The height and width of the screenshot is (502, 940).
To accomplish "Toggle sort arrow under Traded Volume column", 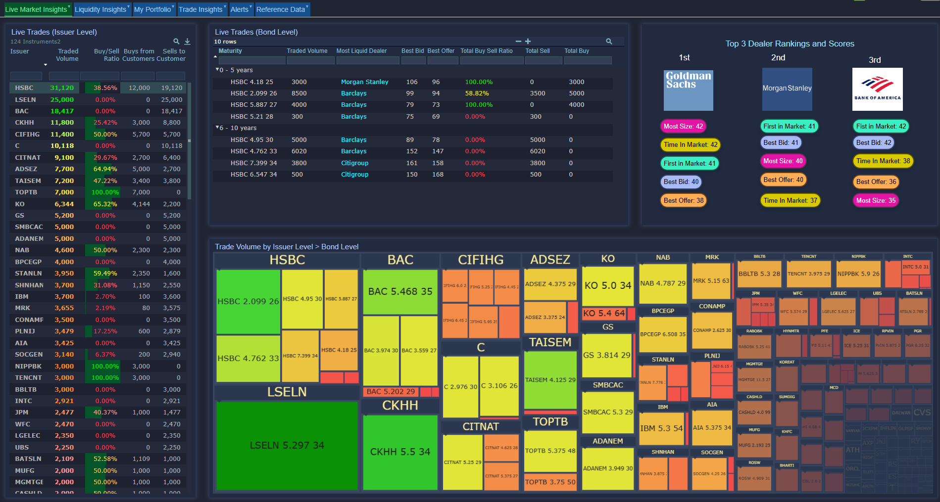I will point(46,65).
